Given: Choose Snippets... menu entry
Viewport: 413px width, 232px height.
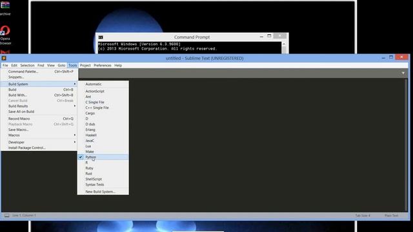Looking at the screenshot, I should [x=39, y=77].
